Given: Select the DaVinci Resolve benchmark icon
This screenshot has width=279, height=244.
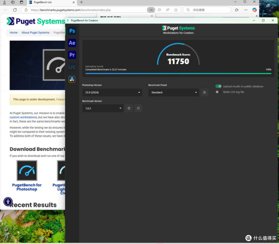Looking at the screenshot, I should click(72, 79).
